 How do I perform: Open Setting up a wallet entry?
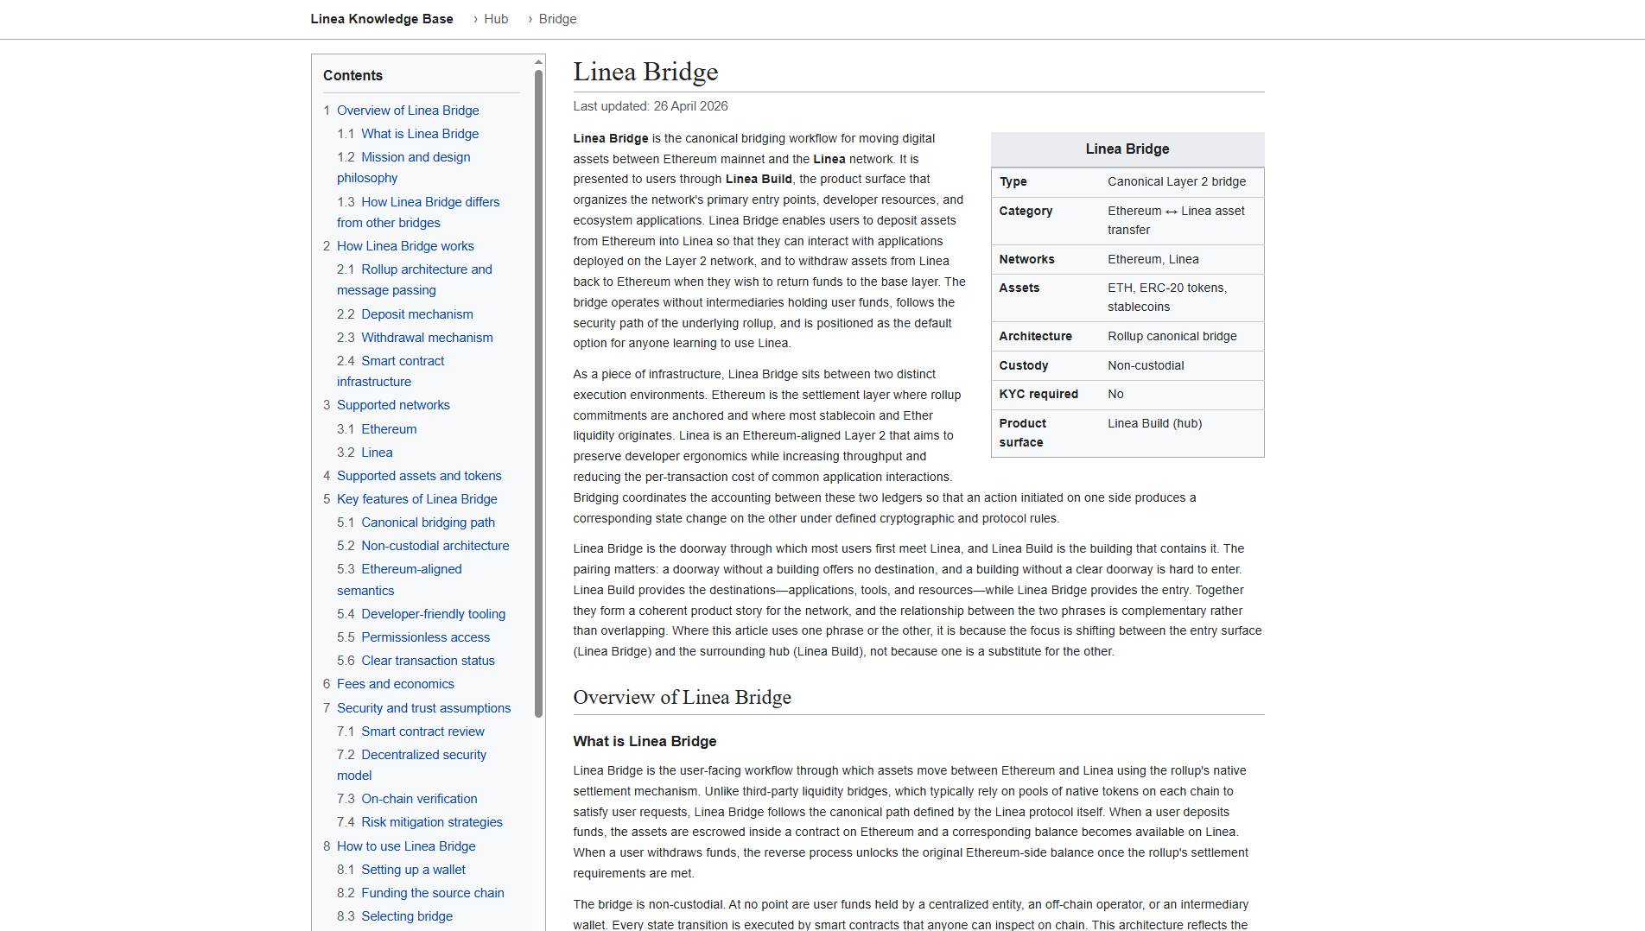tap(413, 870)
